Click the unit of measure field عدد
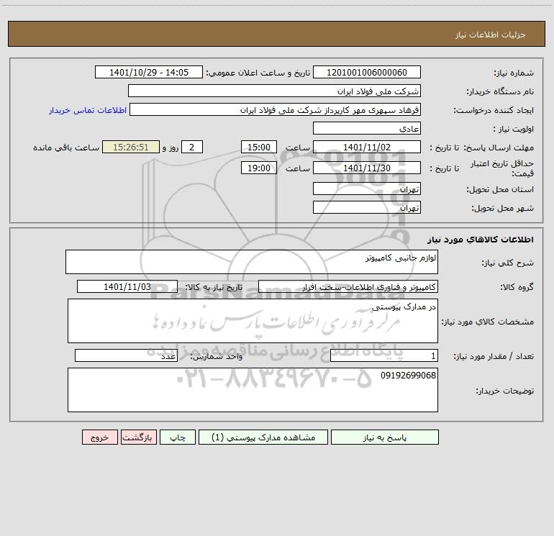 pyautogui.click(x=126, y=356)
